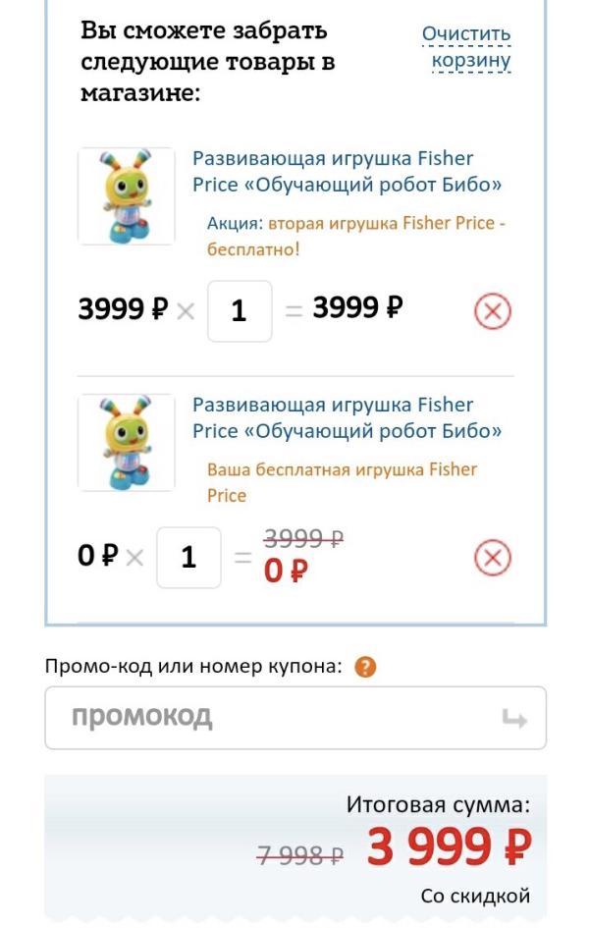This screenshot has width=589, height=928.
Task: Click the large red 3 999 ₽ total
Action: click(449, 847)
